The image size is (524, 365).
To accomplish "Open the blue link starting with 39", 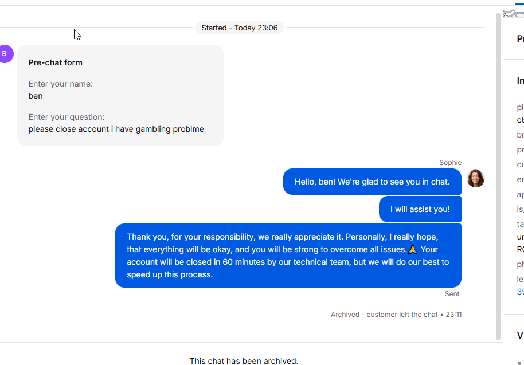I will tap(521, 292).
